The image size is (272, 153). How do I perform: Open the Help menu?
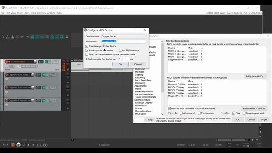(x=59, y=13)
